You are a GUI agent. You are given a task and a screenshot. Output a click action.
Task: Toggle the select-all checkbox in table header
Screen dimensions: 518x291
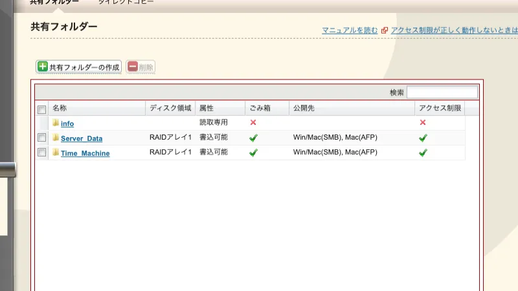coord(41,109)
